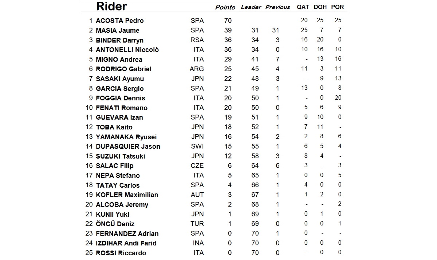Select the Leader column header
The width and height of the screenshot is (437, 260).
[251, 7]
